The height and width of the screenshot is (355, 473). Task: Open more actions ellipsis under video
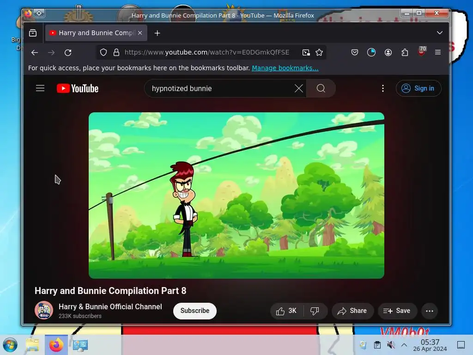tap(430, 311)
